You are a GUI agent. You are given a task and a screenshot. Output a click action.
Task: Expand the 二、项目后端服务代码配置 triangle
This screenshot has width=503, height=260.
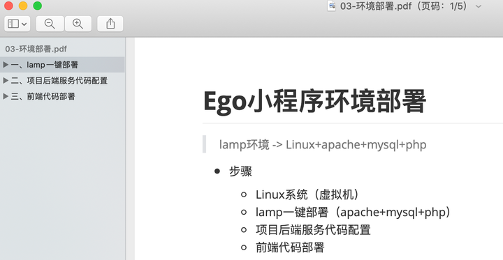pos(6,80)
